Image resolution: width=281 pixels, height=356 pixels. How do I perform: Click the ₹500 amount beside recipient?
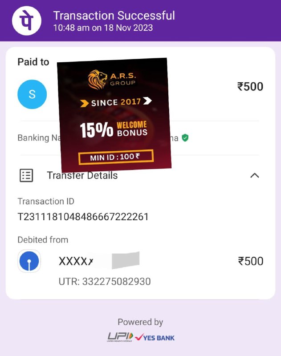coord(250,87)
